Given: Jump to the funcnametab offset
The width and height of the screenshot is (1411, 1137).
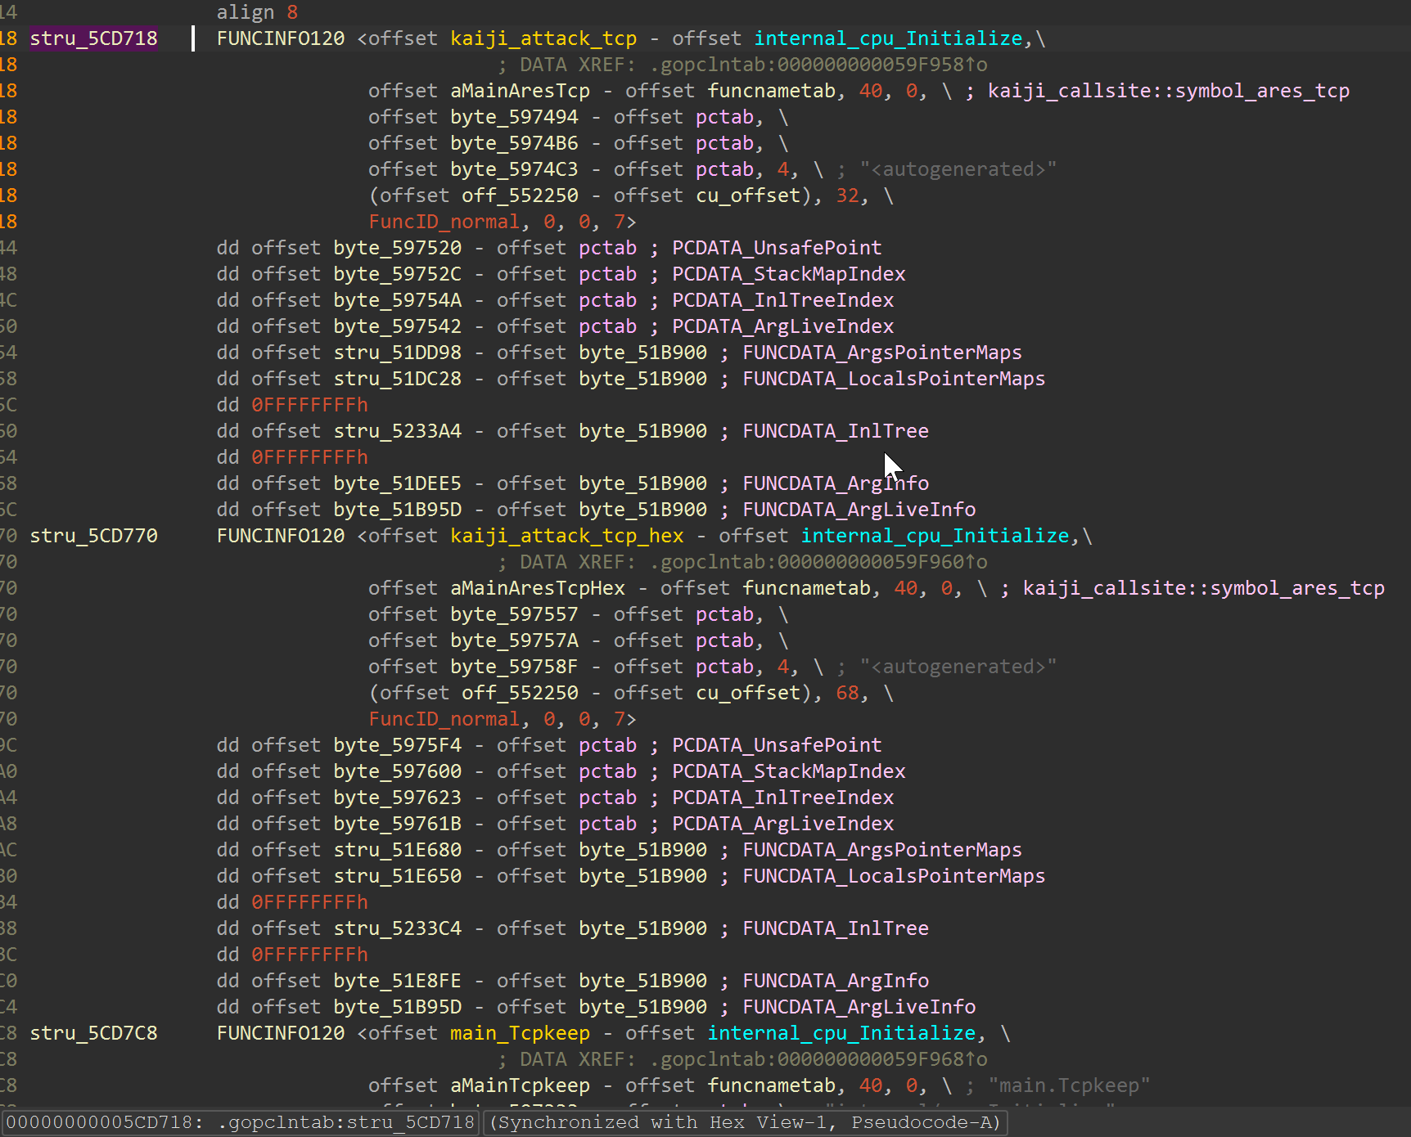Looking at the screenshot, I should click(770, 90).
